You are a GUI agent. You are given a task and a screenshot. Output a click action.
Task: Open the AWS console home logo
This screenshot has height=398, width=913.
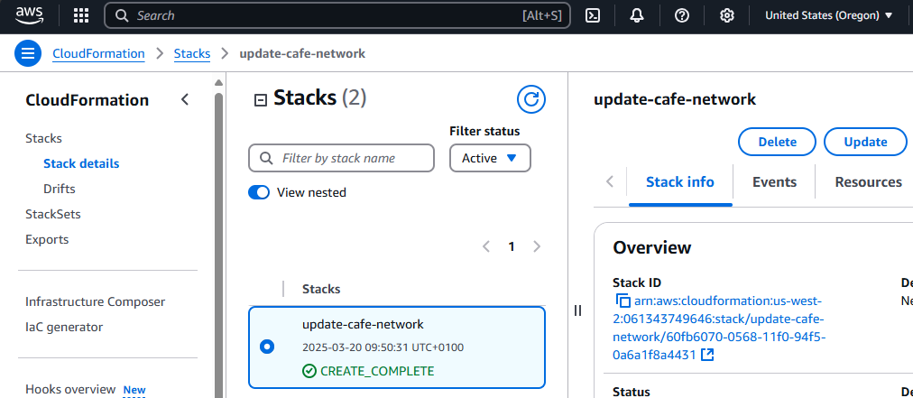pos(29,15)
